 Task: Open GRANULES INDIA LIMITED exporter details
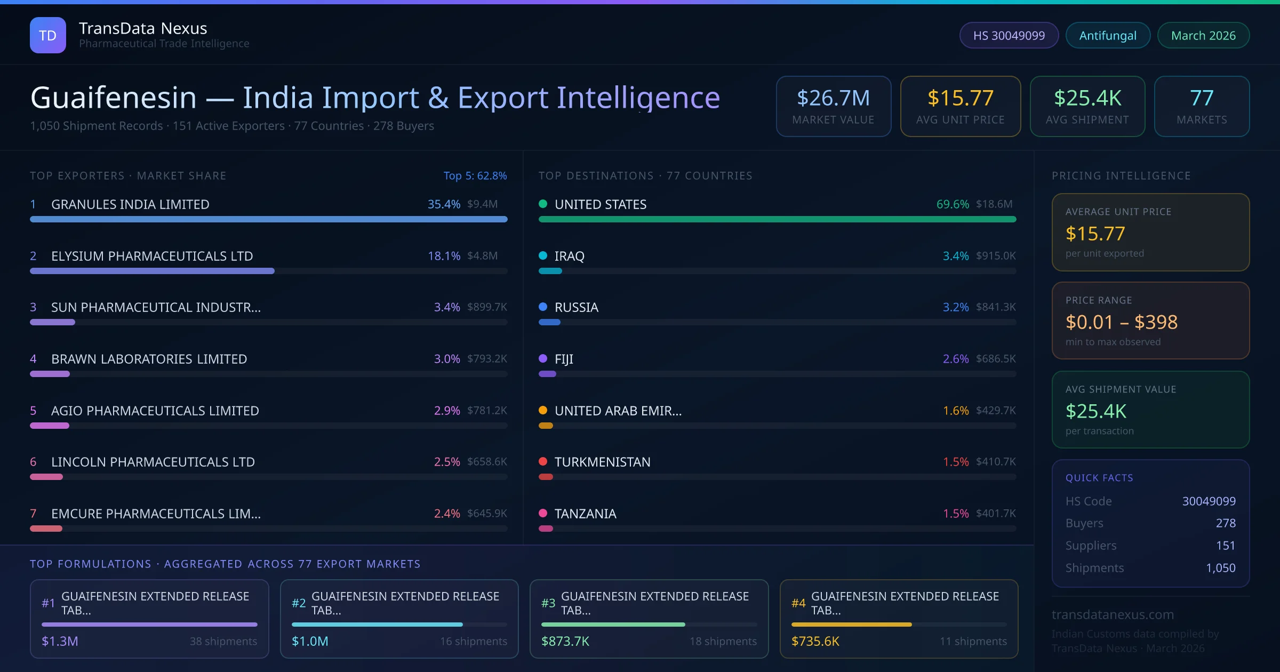coord(130,204)
